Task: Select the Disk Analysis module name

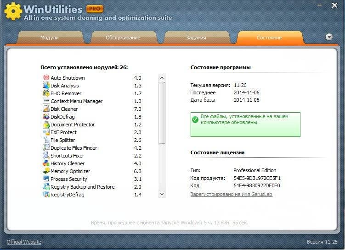Action: (x=65, y=86)
